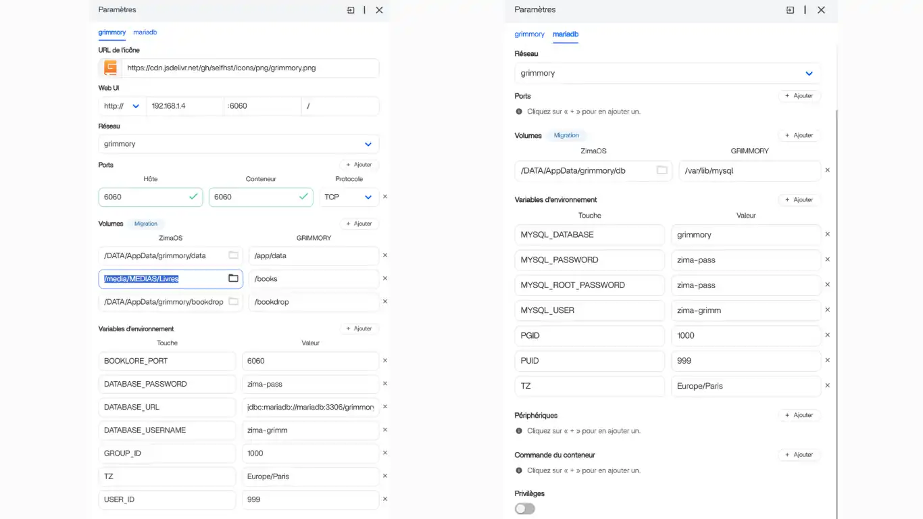Select grimmory tab in left panel
The image size is (923, 519).
tap(112, 32)
